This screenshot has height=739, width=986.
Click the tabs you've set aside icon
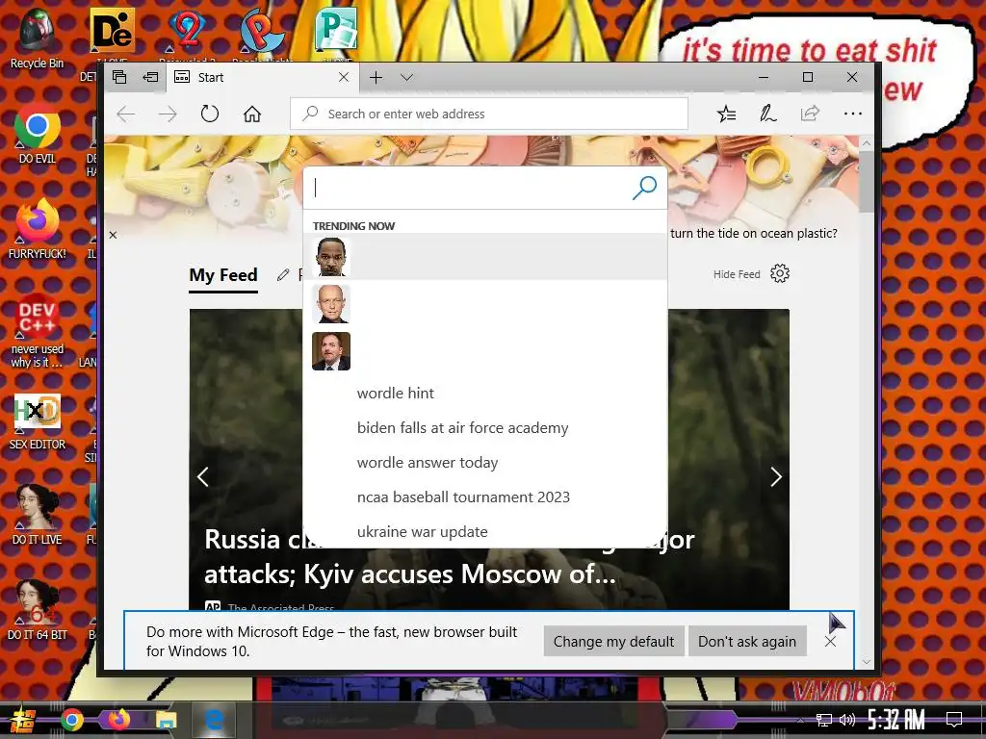pos(118,77)
